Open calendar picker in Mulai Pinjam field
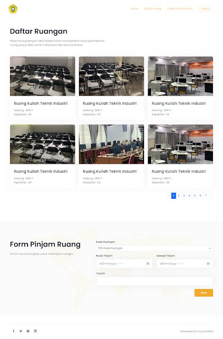This screenshot has height=339, width=223. (x=148, y=264)
